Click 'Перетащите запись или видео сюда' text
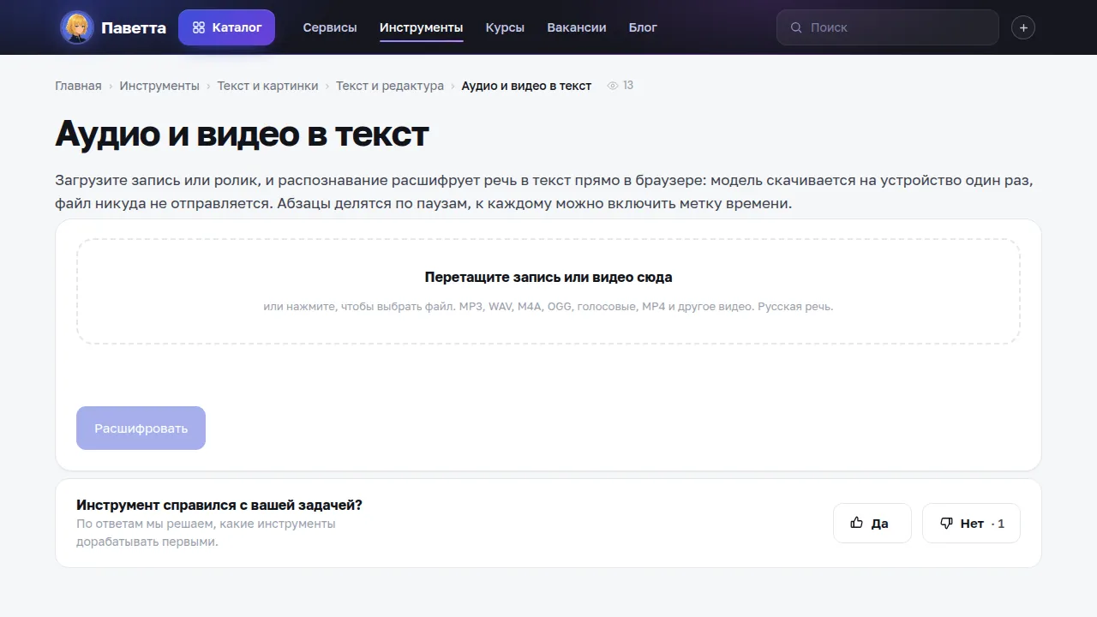 coord(548,278)
